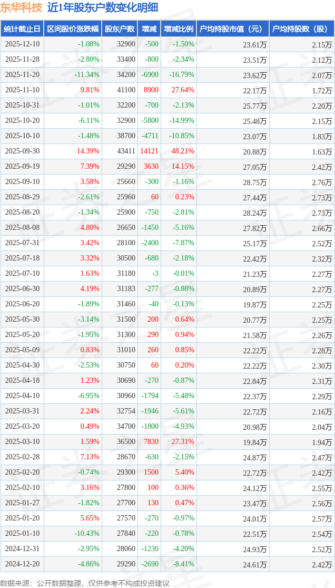Click the -3.14% price change cell

(x=73, y=320)
